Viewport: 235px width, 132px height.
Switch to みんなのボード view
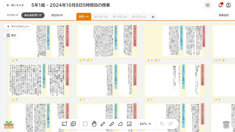pos(33,15)
